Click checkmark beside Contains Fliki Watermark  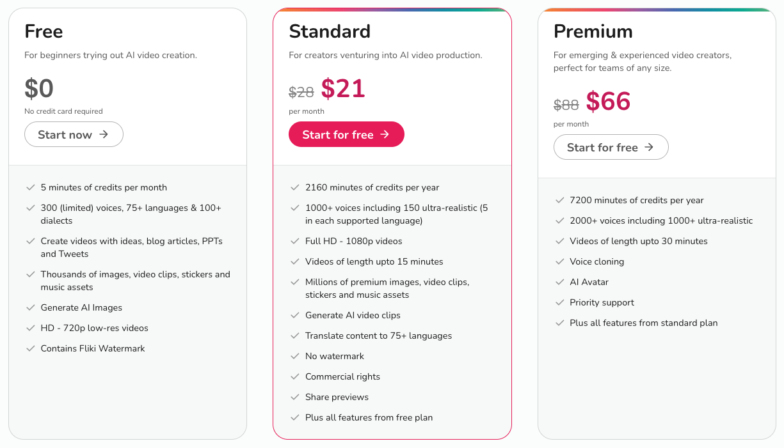click(x=30, y=348)
